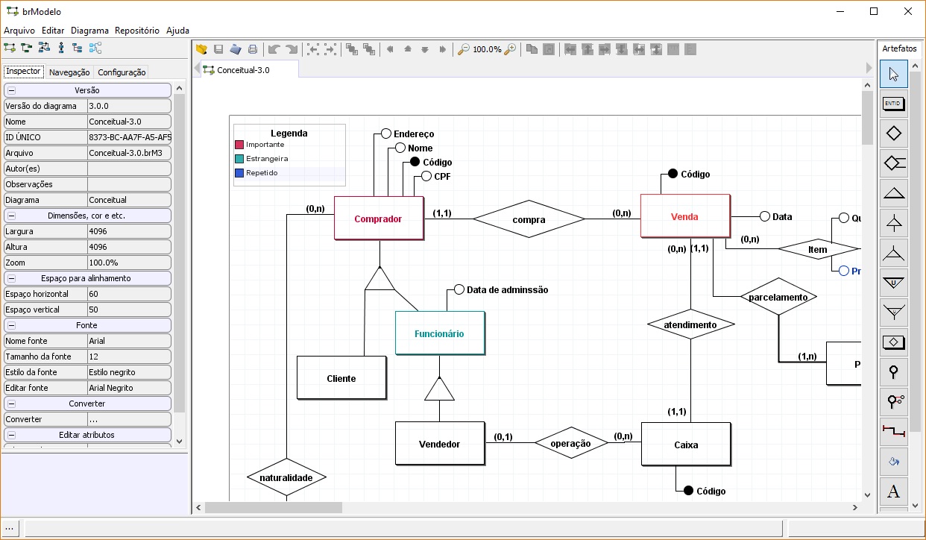Select the connector line tool
Screen dimensions: 926x540
coord(893,432)
